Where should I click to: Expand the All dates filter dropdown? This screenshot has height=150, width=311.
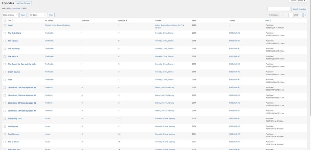38,15
